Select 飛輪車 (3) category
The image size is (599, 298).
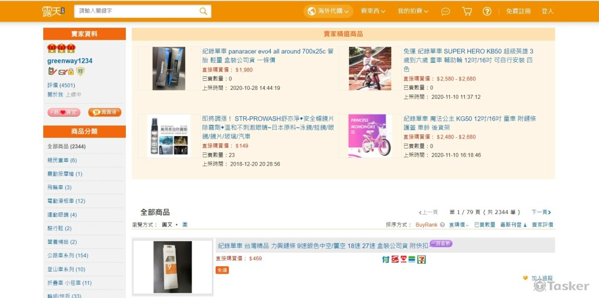click(x=59, y=187)
